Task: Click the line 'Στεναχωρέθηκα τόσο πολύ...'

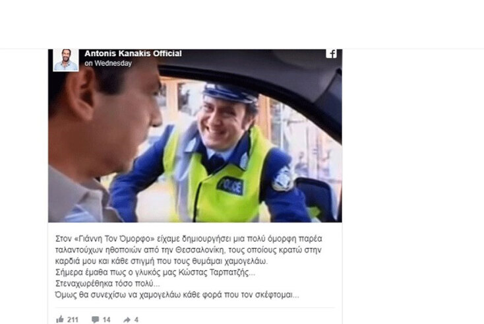Action: 107,284
